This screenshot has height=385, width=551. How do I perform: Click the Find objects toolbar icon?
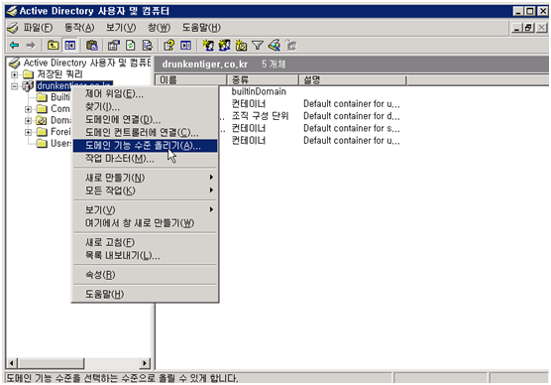(275, 46)
